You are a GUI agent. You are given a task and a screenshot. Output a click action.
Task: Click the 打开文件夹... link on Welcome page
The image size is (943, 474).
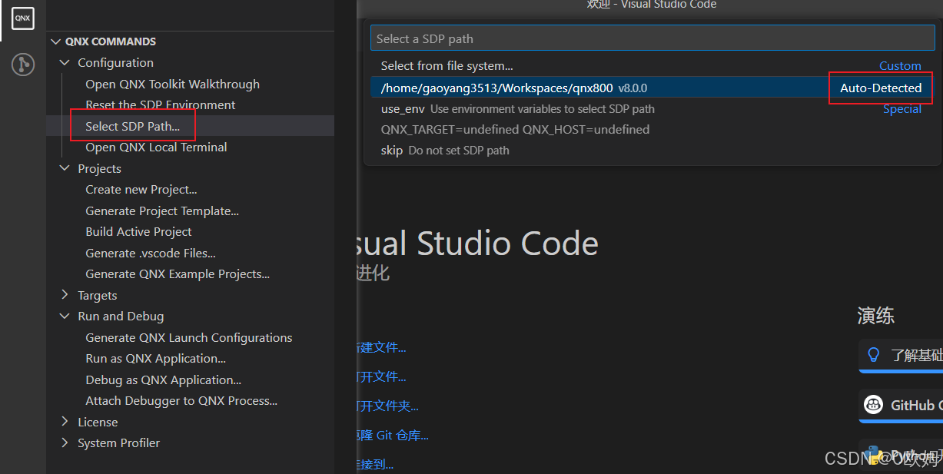pos(387,406)
